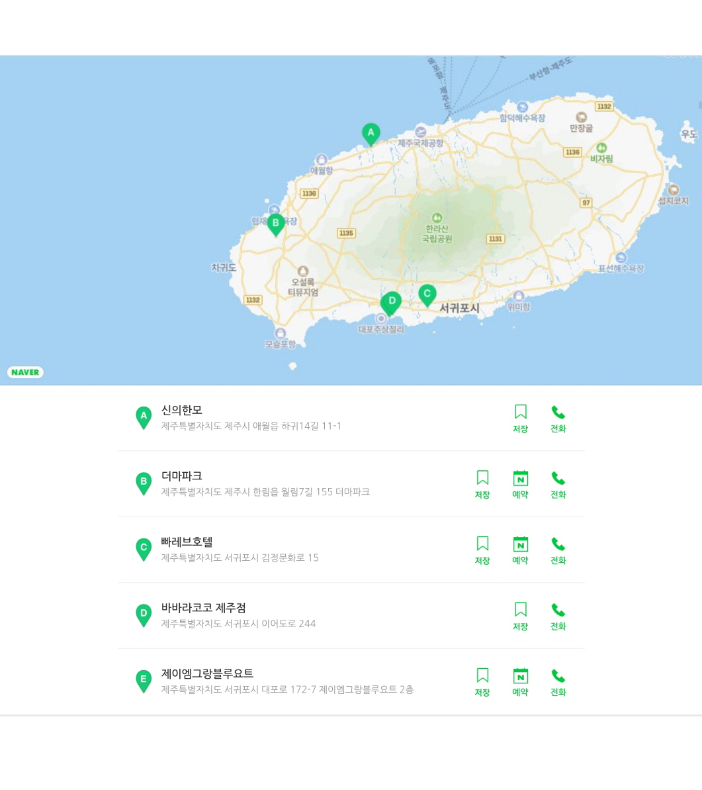The image size is (702, 790).
Task: Reserve 제이엠그랑블루요트 via calendar icon
Action: (x=520, y=682)
